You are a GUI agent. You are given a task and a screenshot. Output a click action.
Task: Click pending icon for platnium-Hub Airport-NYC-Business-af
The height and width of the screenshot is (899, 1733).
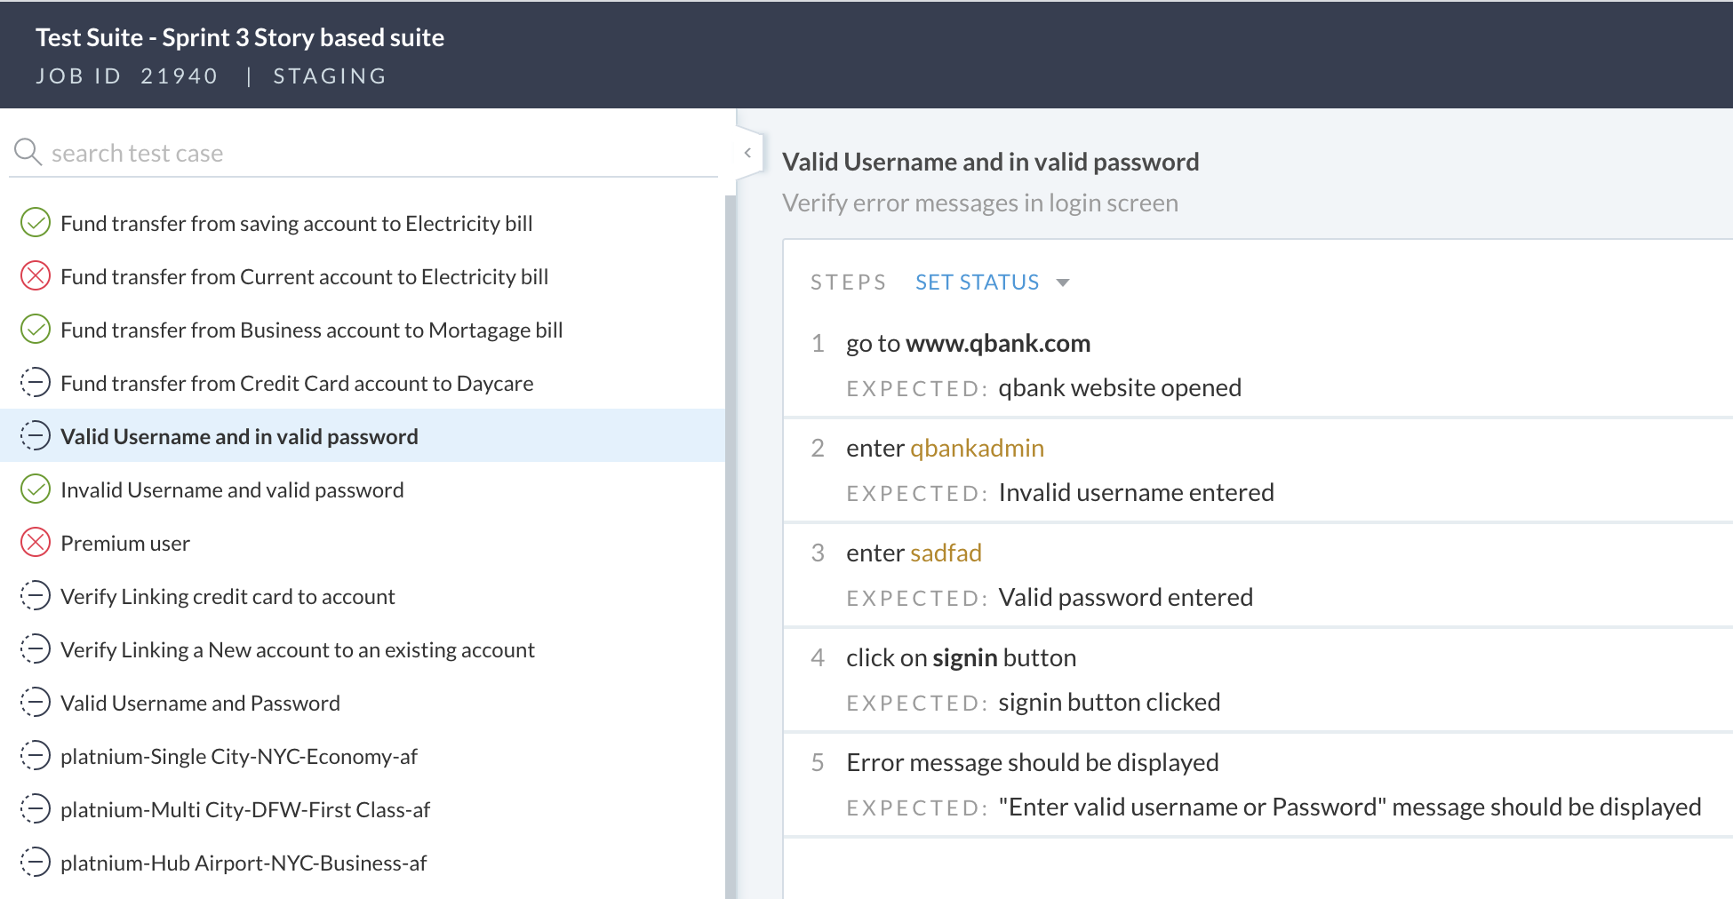tap(36, 863)
